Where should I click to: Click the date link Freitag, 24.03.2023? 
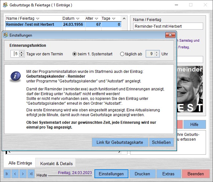[x=75, y=173]
